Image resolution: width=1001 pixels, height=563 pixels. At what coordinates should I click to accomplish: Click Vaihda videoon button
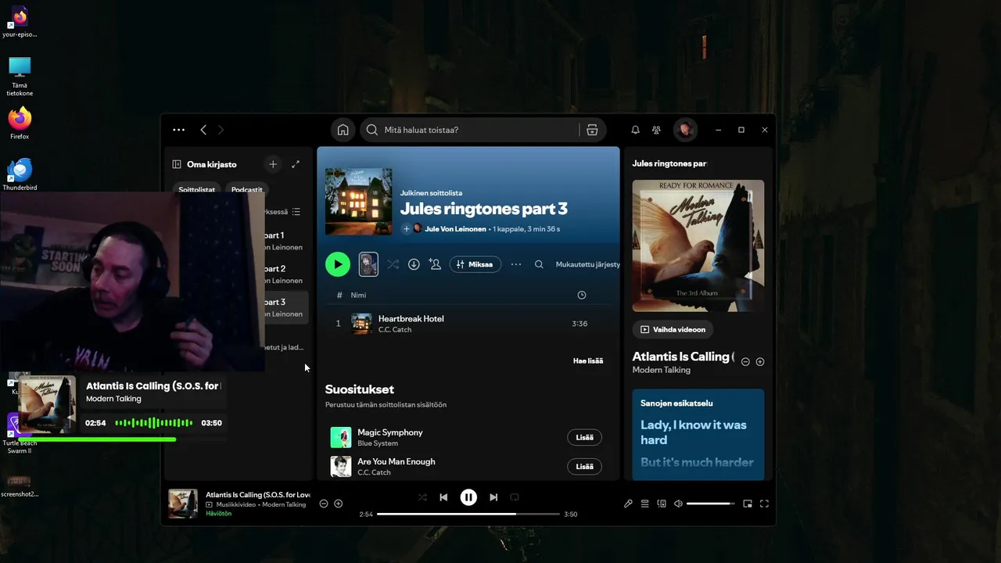click(x=673, y=329)
